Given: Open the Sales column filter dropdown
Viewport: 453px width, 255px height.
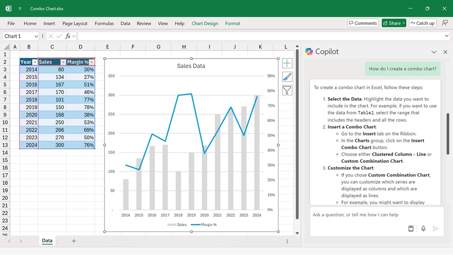Looking at the screenshot, I should pyautogui.click(x=63, y=62).
